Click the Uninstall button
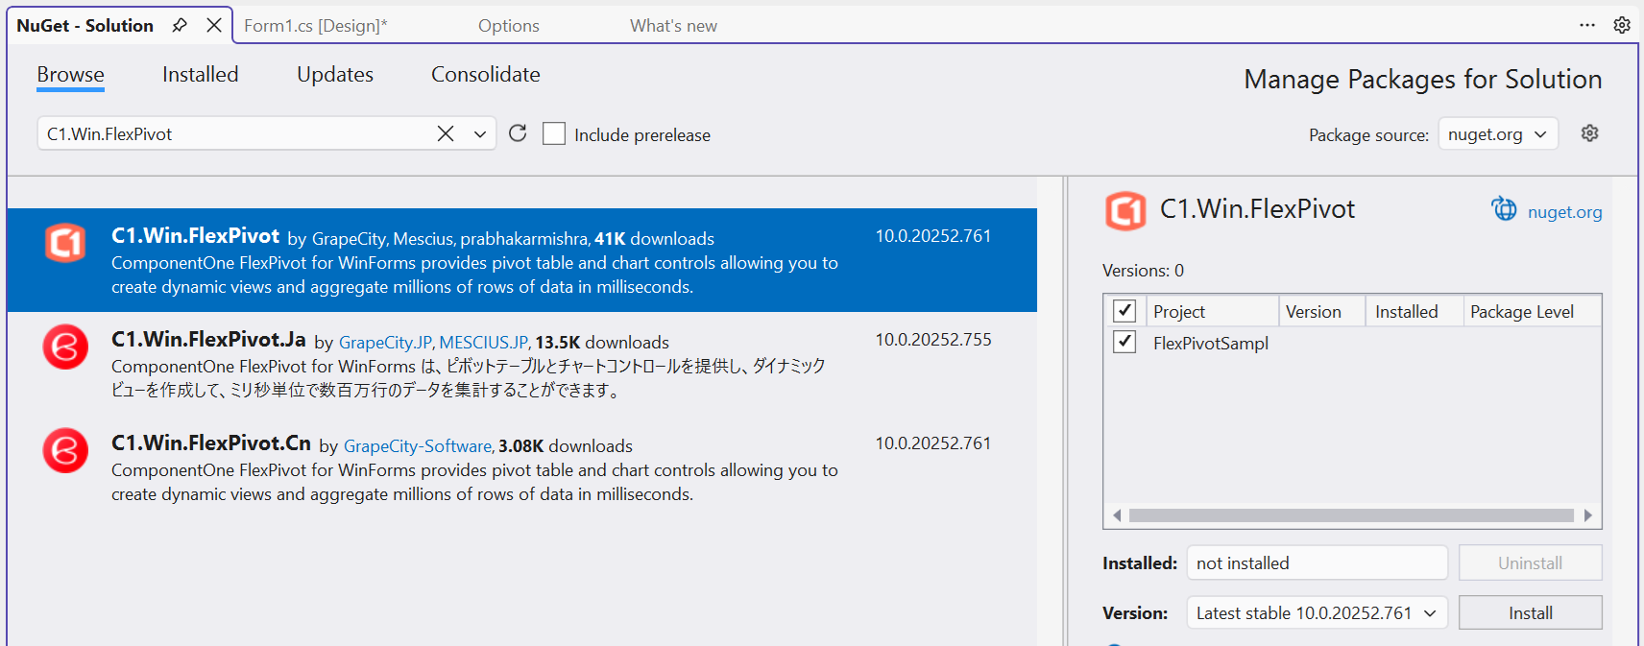Image resolution: width=1644 pixels, height=646 pixels. tap(1531, 562)
